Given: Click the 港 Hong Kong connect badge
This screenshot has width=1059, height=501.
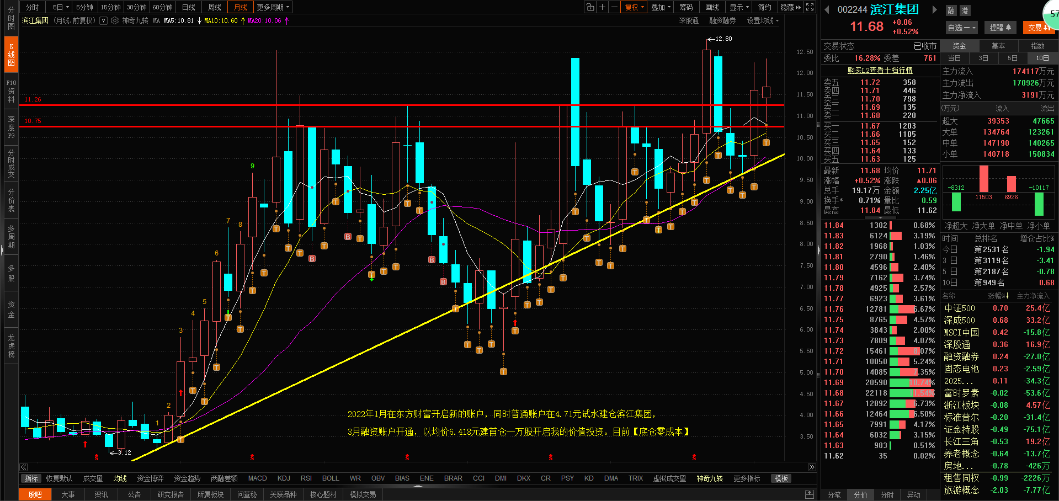Looking at the screenshot, I should 965,10.
